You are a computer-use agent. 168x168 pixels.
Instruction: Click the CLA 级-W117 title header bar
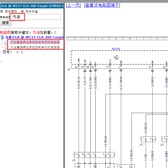click(x=32, y=6)
